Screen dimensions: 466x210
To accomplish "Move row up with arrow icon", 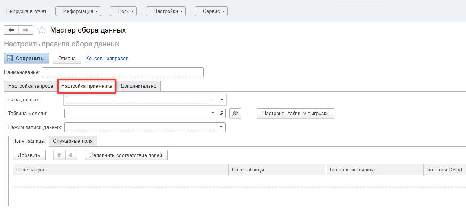I will point(59,155).
